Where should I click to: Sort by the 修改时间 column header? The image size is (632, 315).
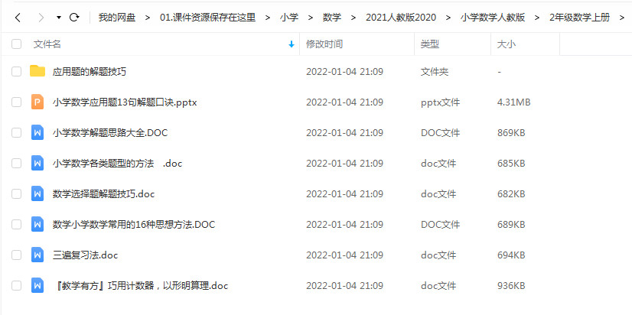(x=324, y=44)
